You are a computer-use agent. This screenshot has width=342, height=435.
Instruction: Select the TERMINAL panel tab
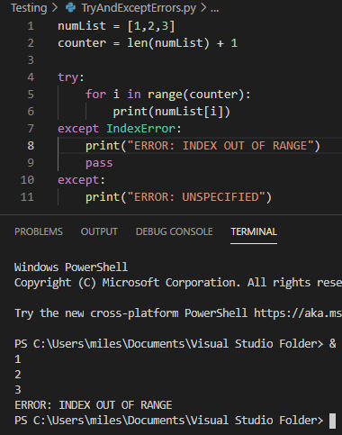click(x=254, y=231)
